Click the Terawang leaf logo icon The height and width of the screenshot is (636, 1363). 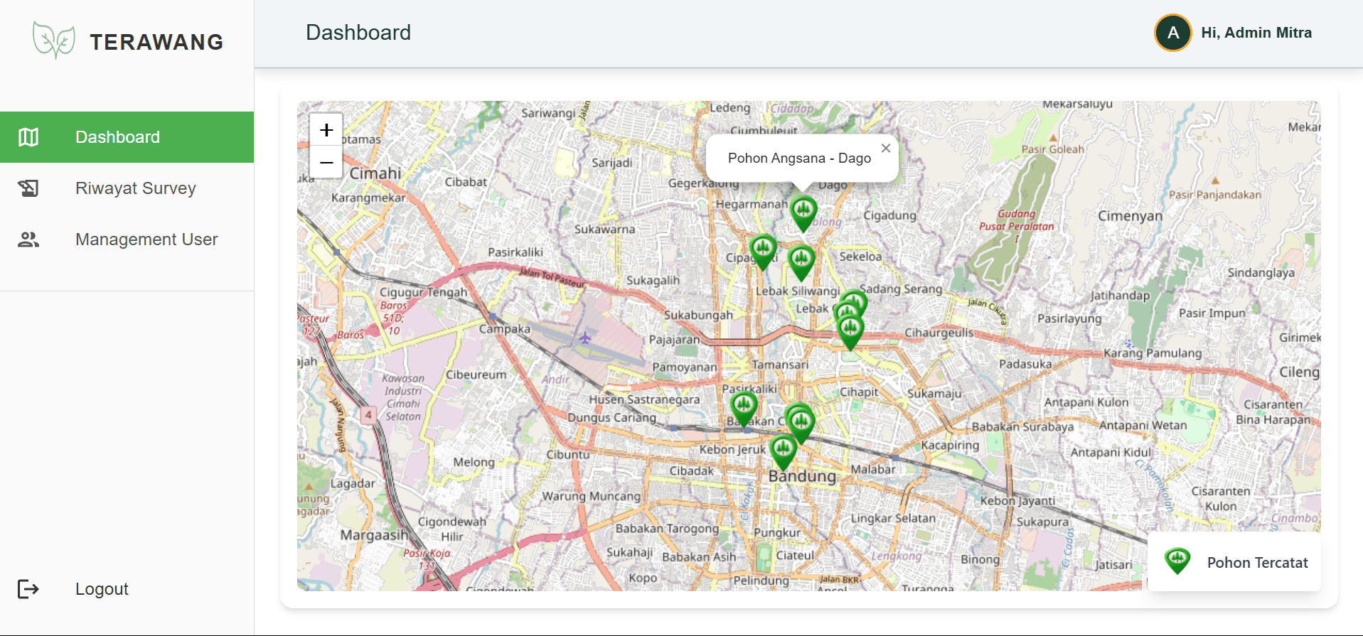click(x=53, y=40)
